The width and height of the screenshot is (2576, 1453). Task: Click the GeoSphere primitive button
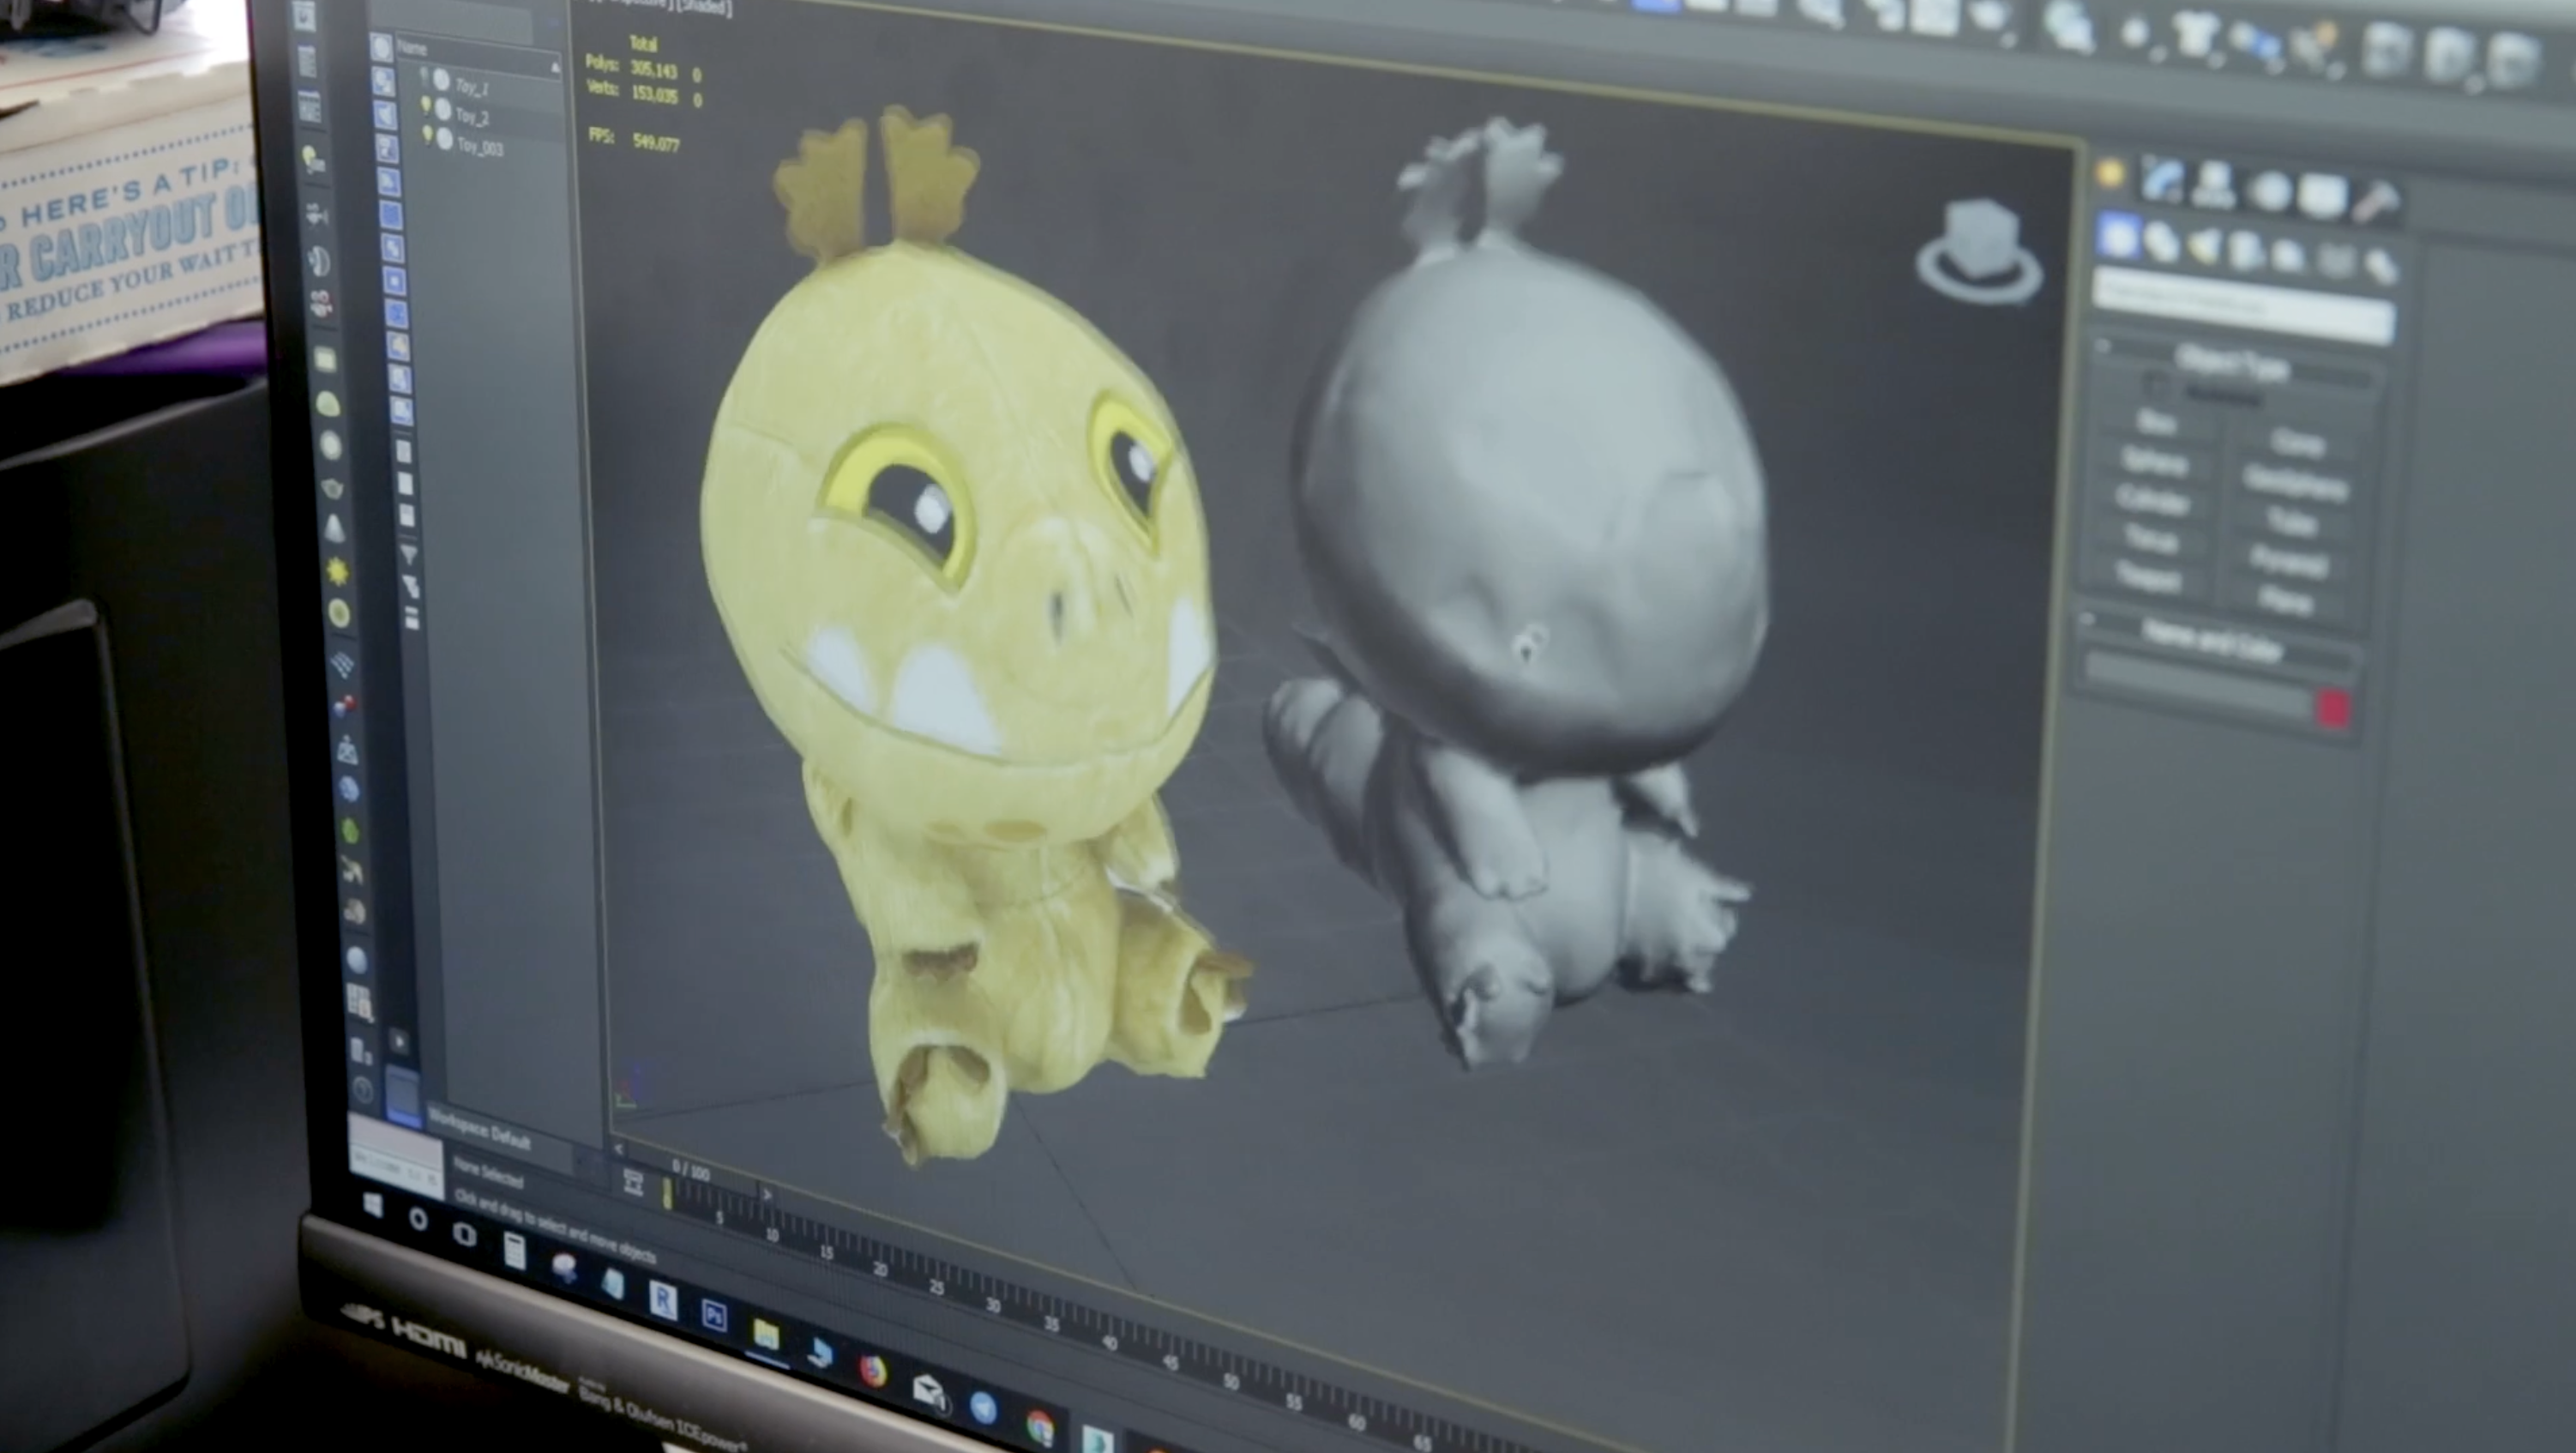(x=2294, y=482)
